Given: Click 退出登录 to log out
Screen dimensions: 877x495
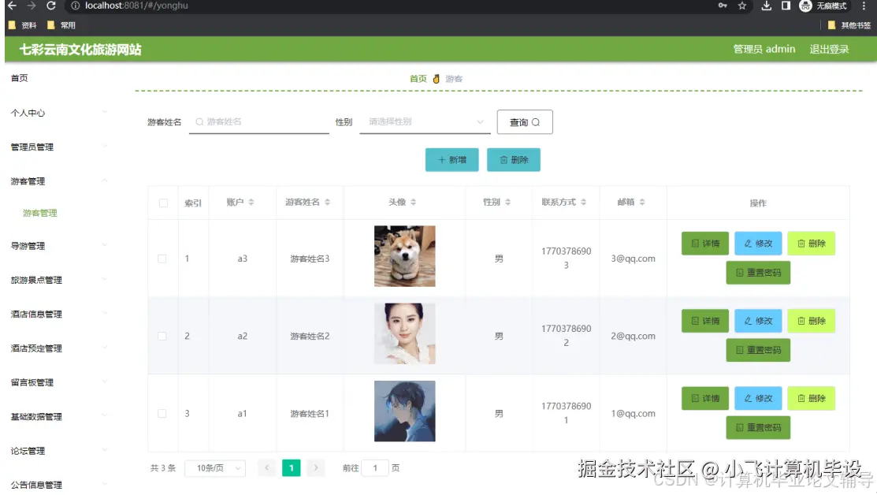Looking at the screenshot, I should coord(829,49).
